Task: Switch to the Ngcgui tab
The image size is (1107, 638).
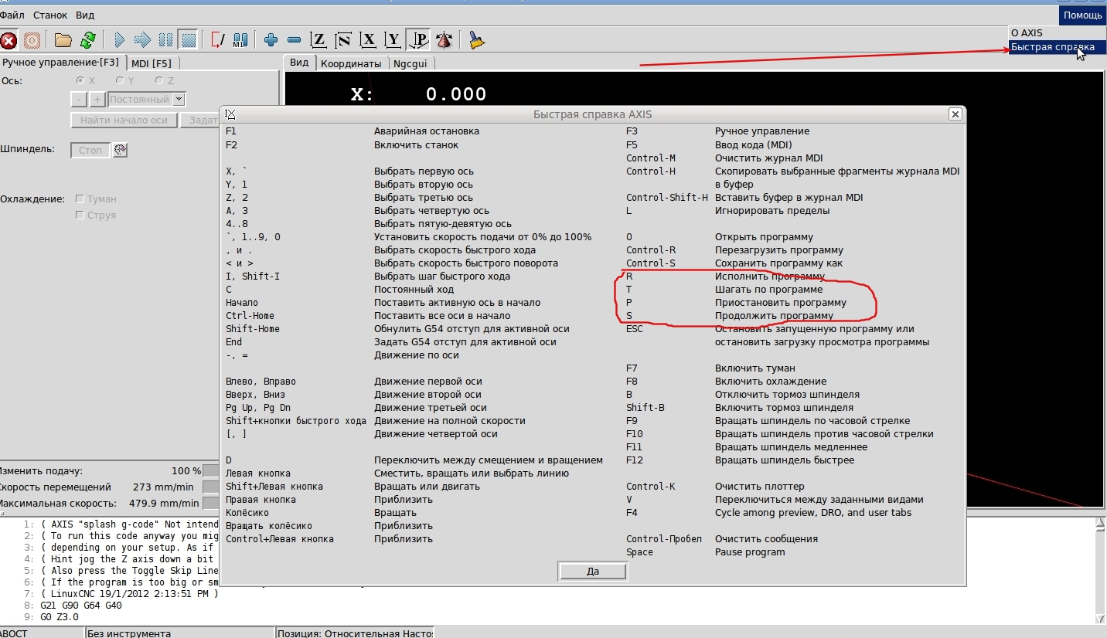Action: pyautogui.click(x=411, y=64)
